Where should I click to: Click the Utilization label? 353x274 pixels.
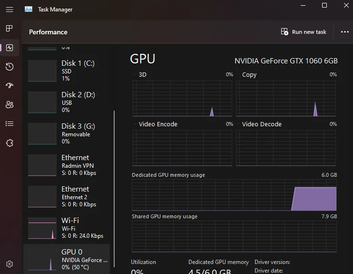(143, 262)
